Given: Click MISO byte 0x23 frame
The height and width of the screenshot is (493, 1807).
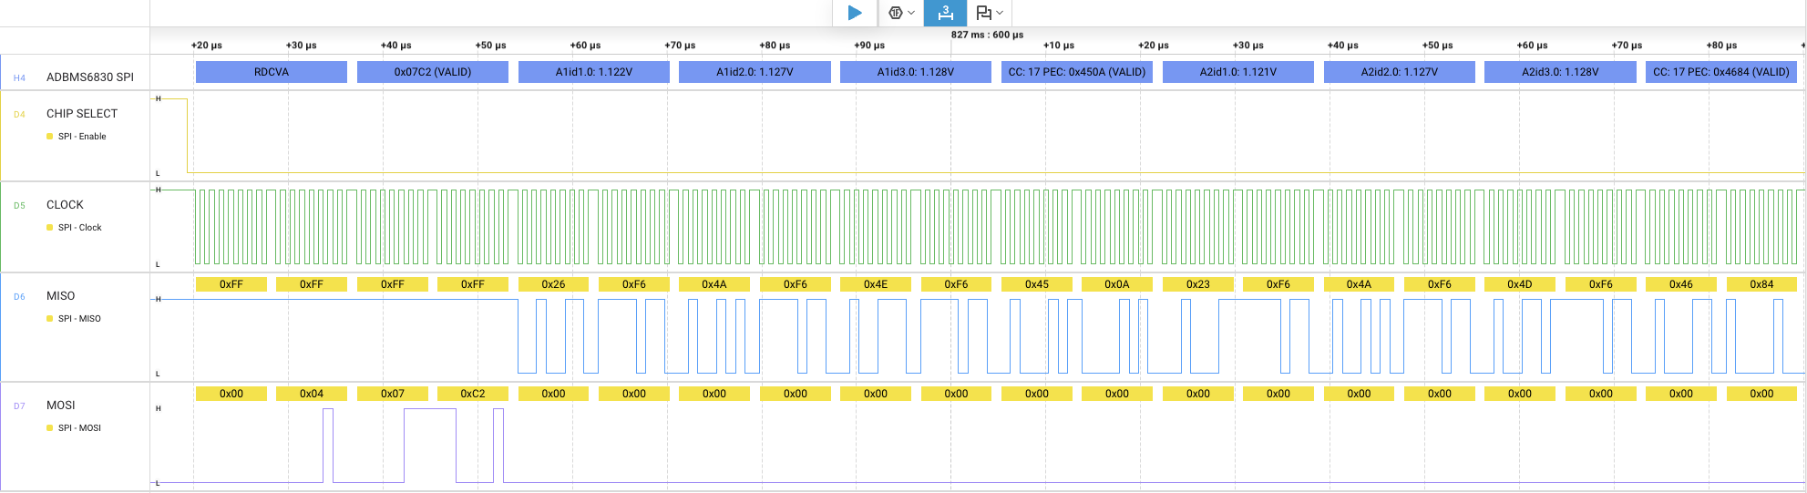Looking at the screenshot, I should pos(1198,284).
